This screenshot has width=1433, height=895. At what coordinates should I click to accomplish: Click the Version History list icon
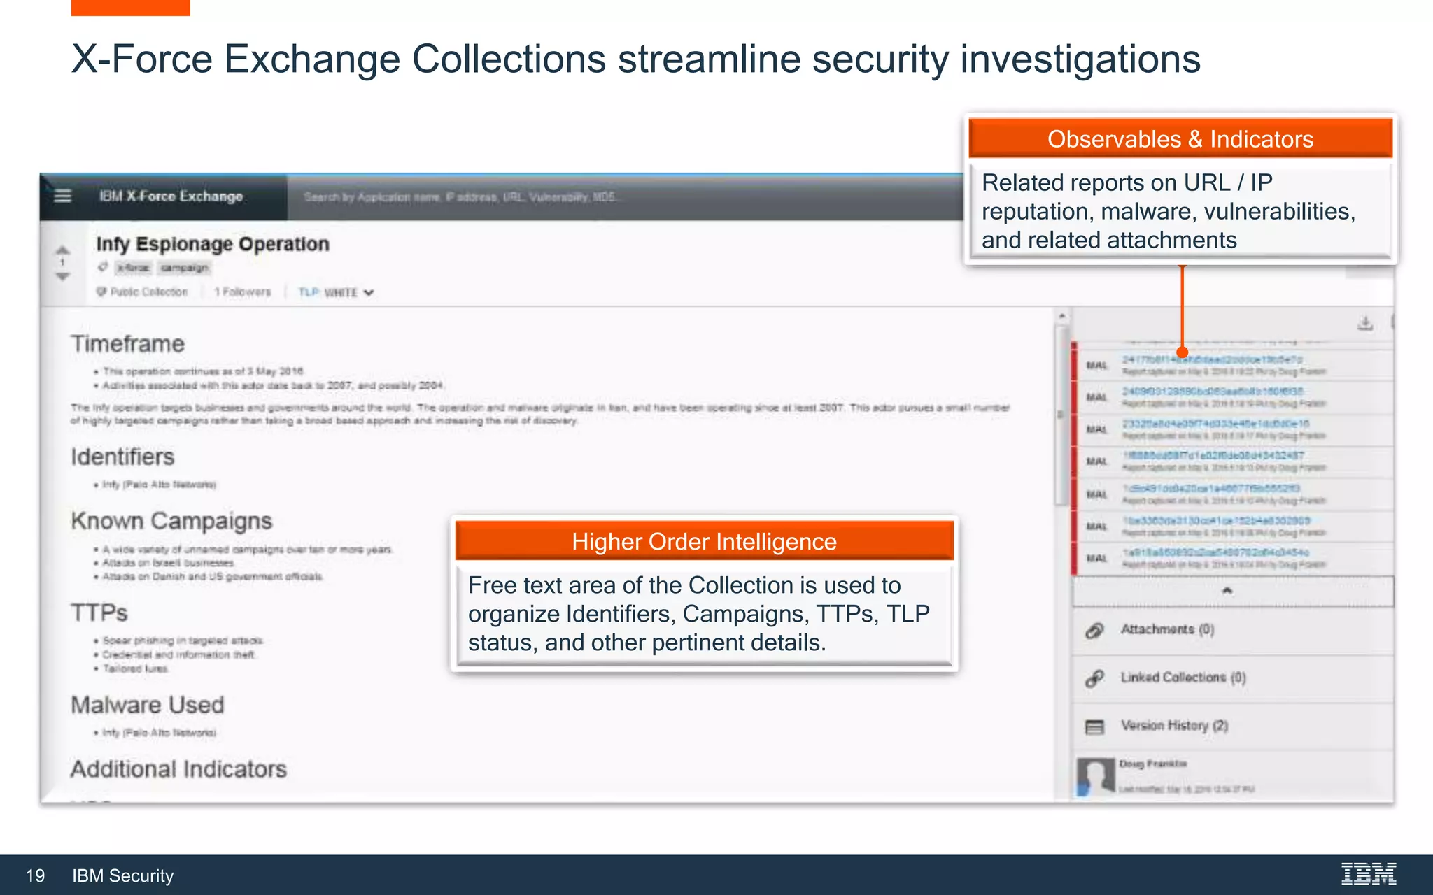coord(1095,726)
